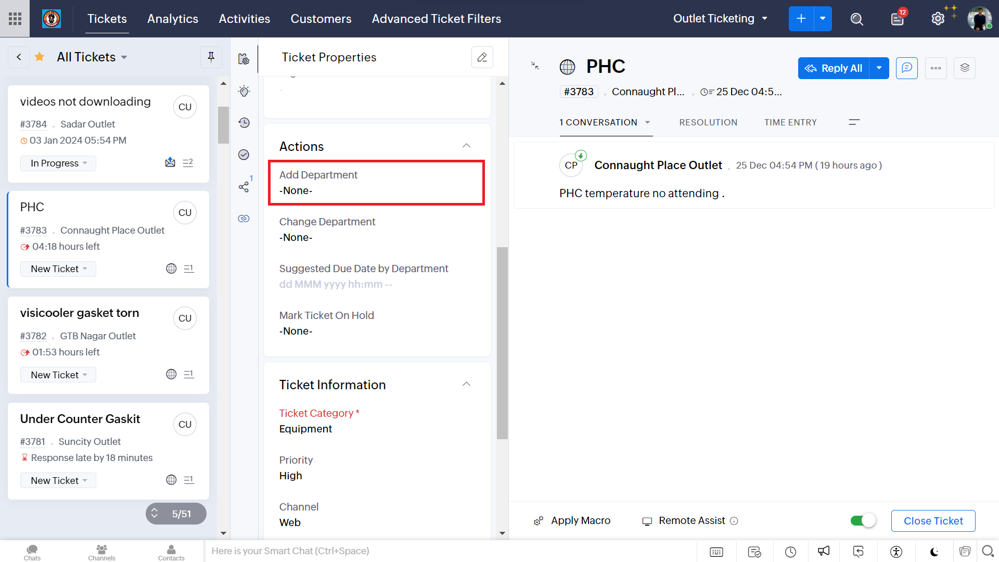The height and width of the screenshot is (562, 999).
Task: Open the notifications icon with badge 12
Action: tap(898, 19)
